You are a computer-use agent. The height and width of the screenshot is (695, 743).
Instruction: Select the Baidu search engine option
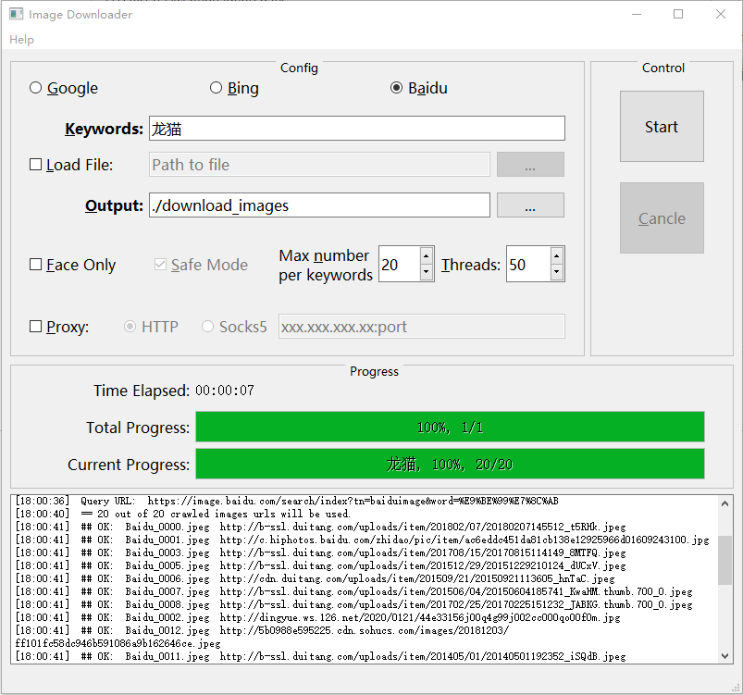tap(419, 88)
